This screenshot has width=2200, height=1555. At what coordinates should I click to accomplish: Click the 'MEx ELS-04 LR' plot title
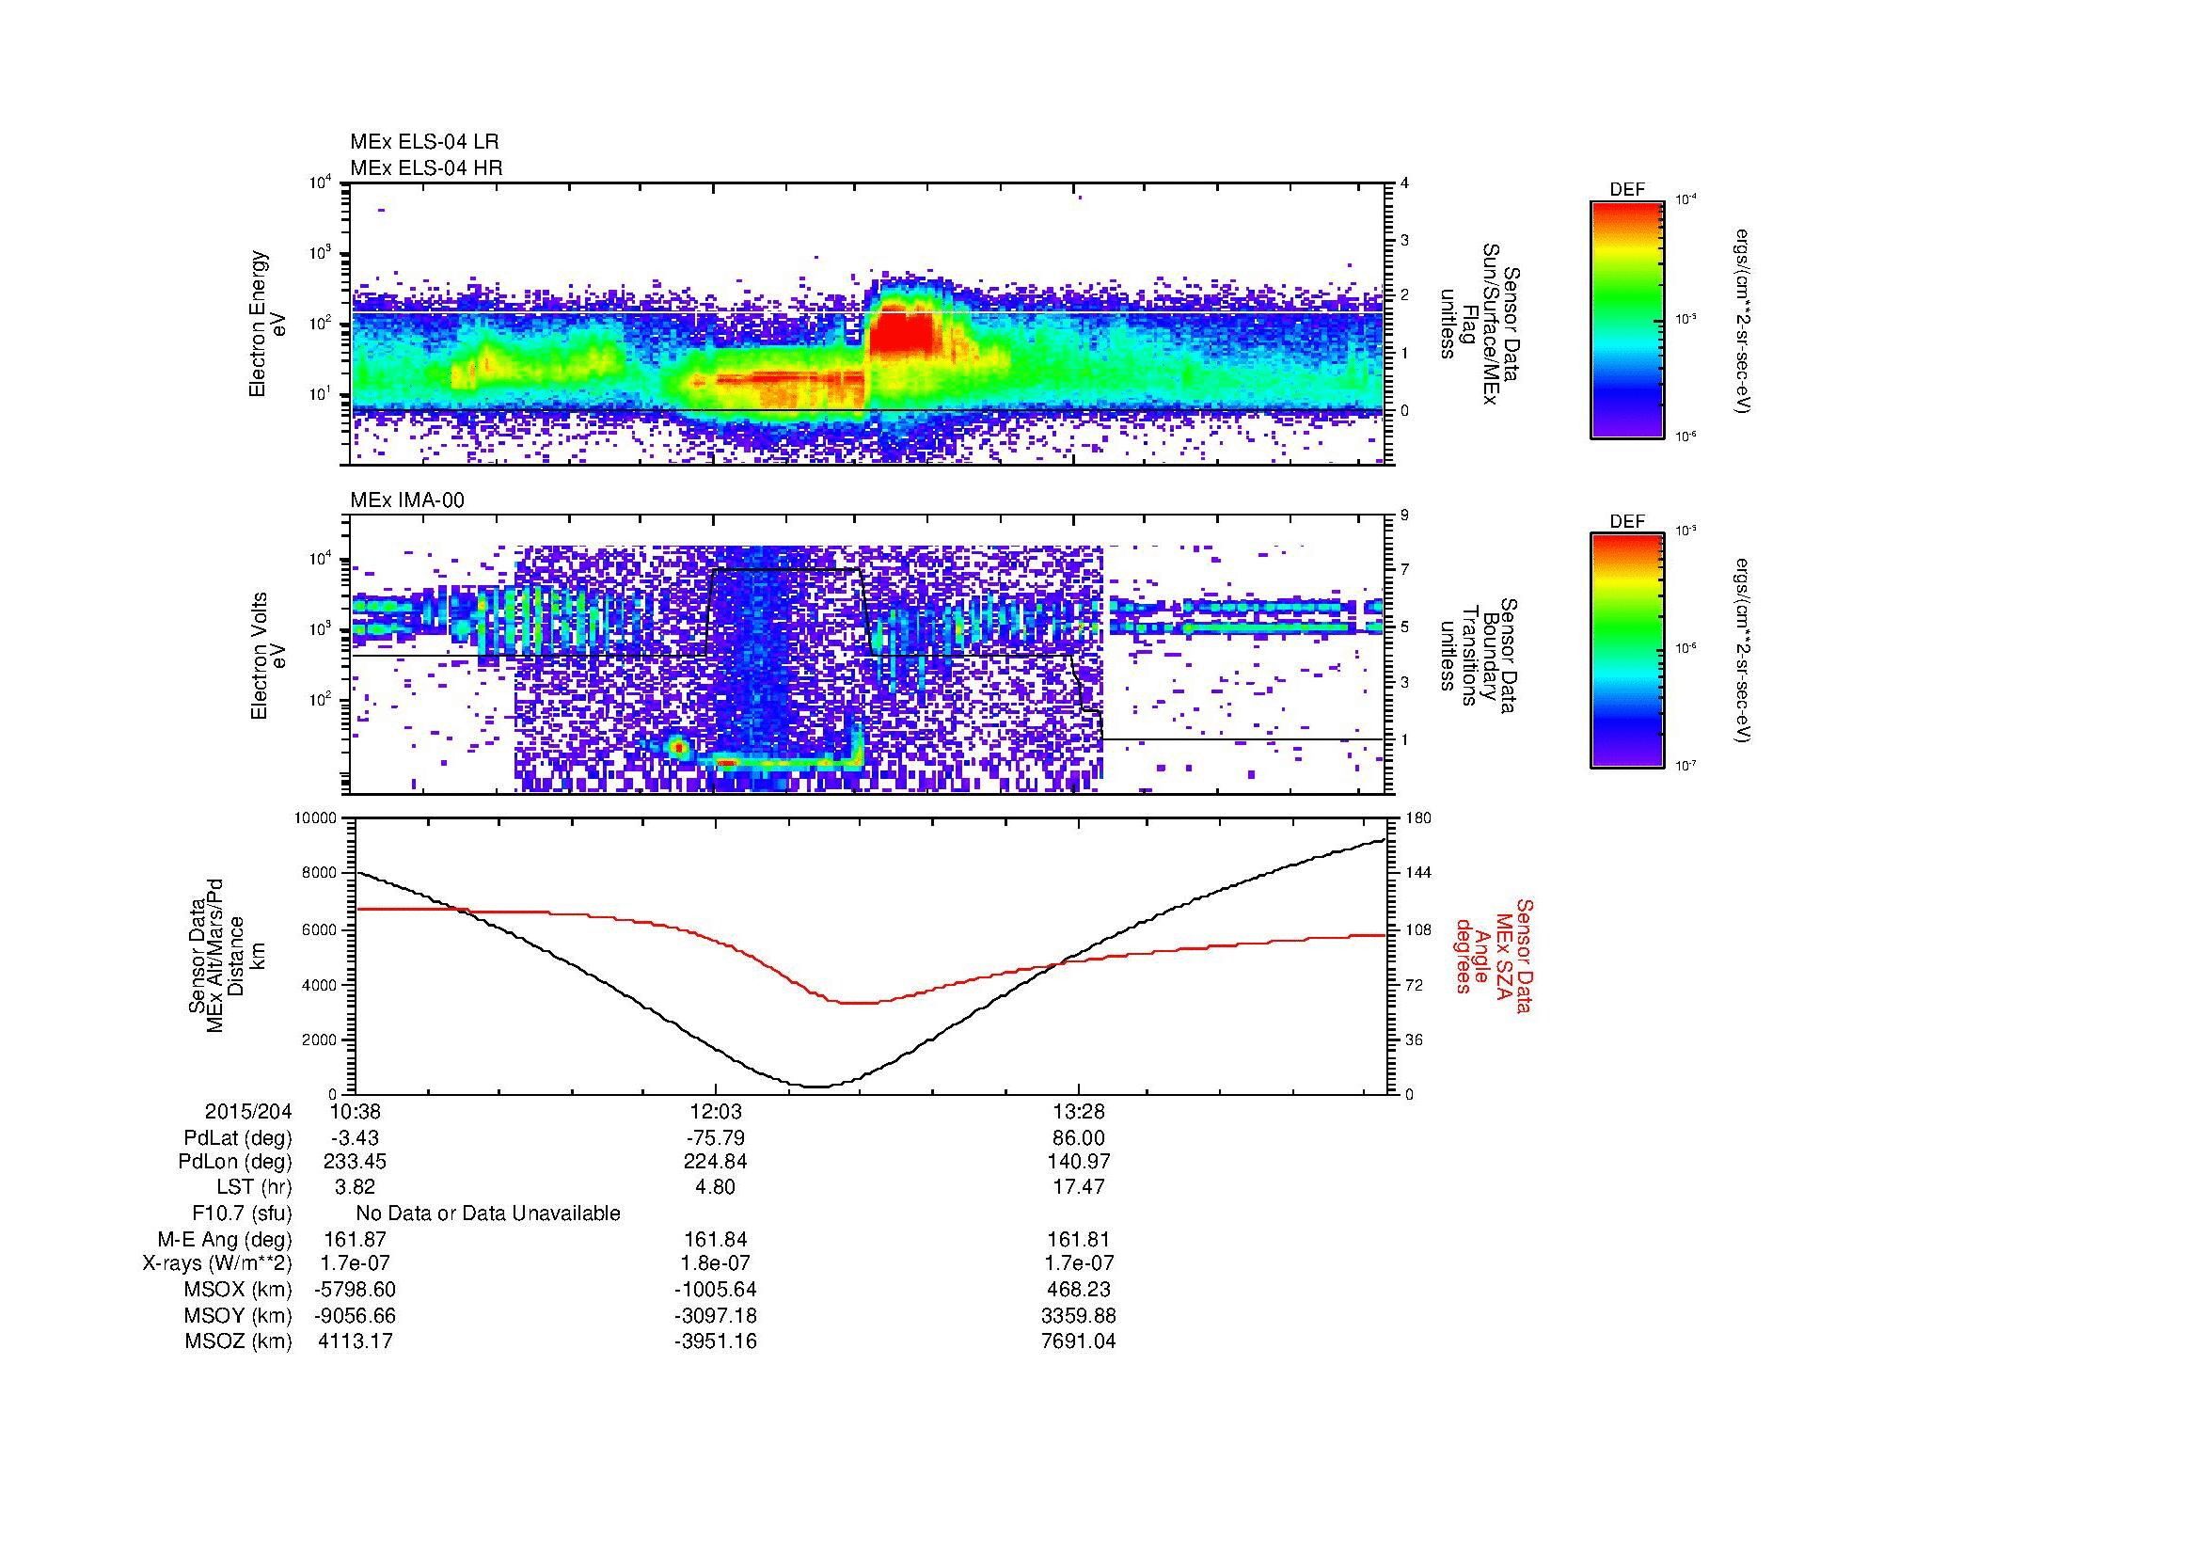pyautogui.click(x=424, y=142)
